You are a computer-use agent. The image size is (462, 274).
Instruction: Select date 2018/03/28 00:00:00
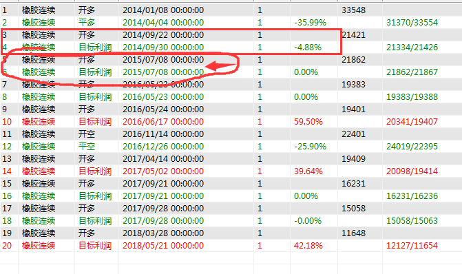pyautogui.click(x=163, y=233)
